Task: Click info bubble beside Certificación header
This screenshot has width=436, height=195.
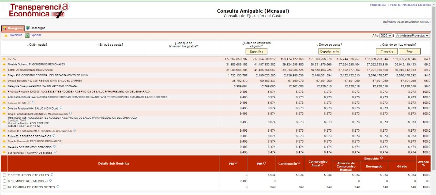Action: click(298, 163)
